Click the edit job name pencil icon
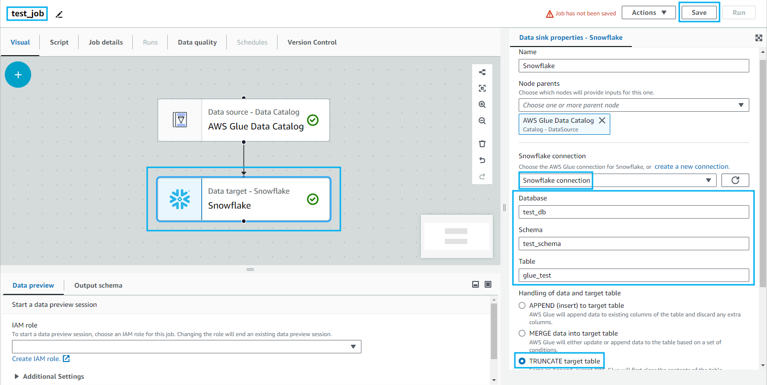 [x=59, y=14]
